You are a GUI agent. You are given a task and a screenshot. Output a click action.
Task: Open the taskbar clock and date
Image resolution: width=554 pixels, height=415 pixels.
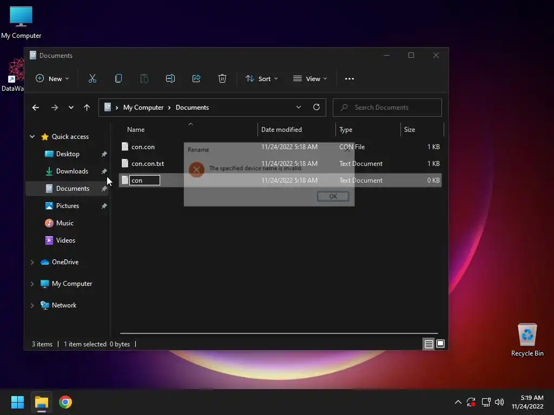[x=527, y=402]
